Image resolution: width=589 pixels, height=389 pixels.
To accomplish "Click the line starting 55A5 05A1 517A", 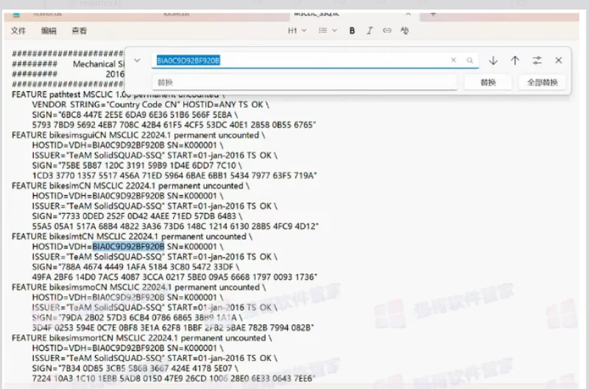I will point(175,226).
